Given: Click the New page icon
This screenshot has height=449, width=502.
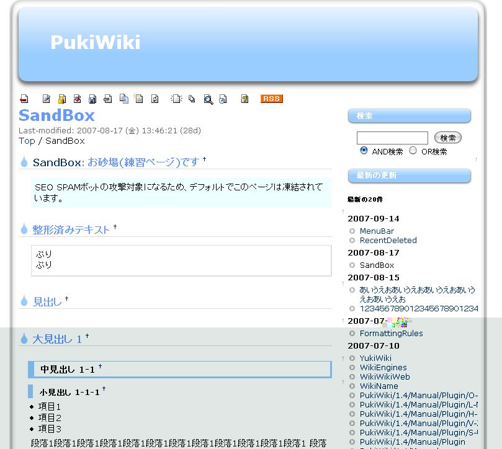Looking at the screenshot, I should [177, 99].
